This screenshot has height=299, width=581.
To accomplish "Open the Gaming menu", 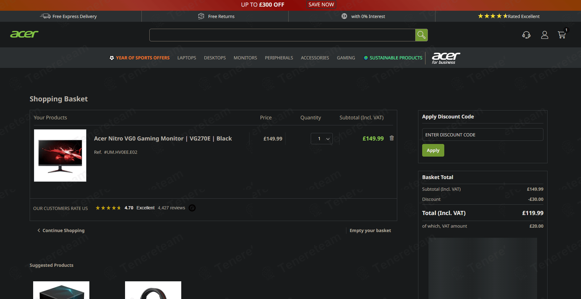I will 346,58.
